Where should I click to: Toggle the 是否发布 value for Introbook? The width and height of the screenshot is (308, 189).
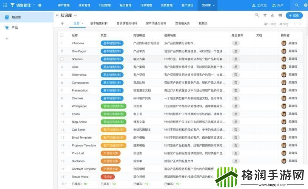click(x=236, y=43)
